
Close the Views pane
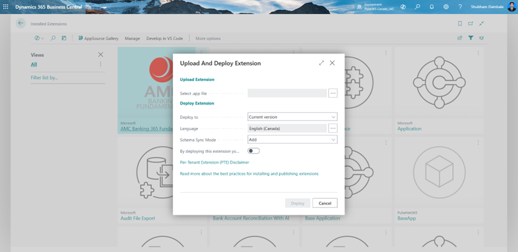coord(101,55)
